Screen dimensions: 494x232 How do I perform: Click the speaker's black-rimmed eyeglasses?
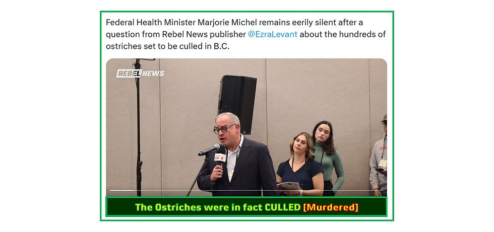click(x=224, y=128)
